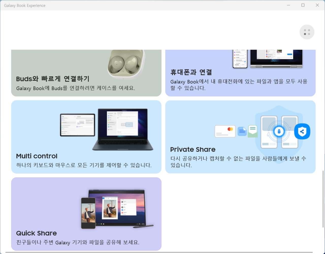The height and width of the screenshot is (254, 325).
Task: Click the green document icon beside the card
Action: pyautogui.click(x=253, y=131)
